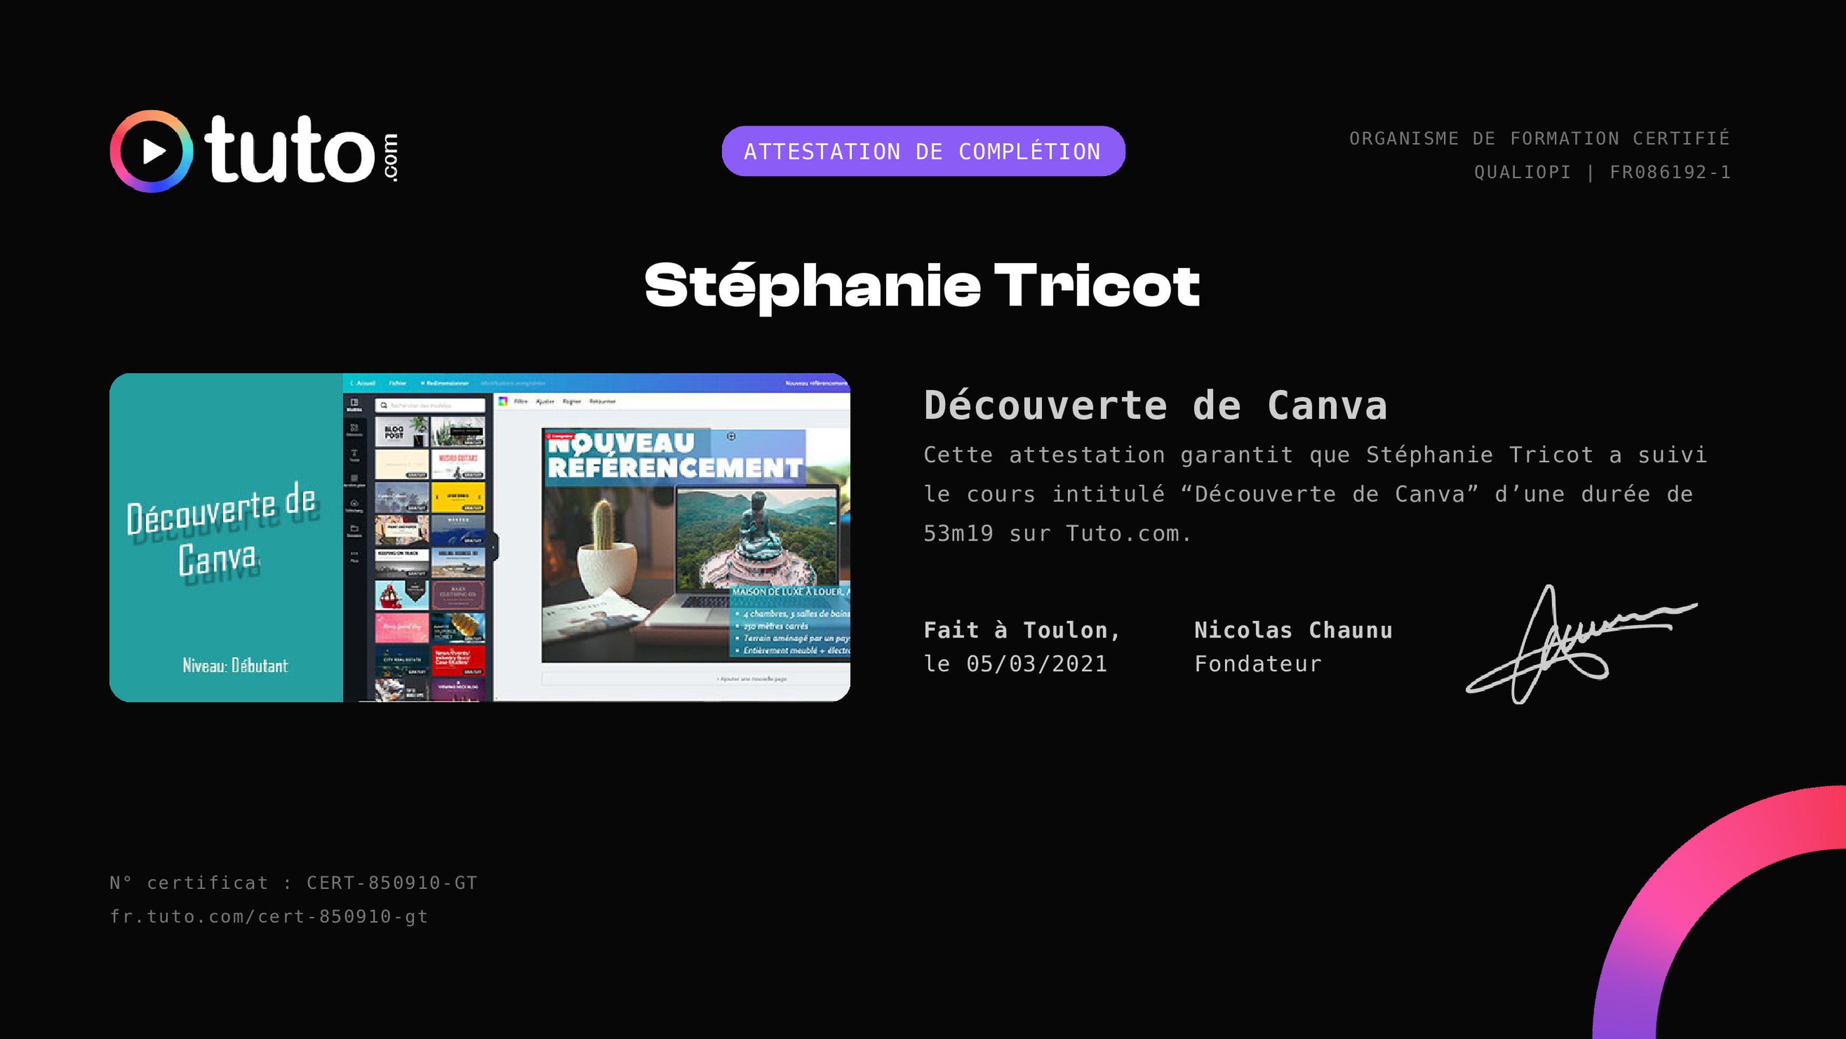This screenshot has height=1039, width=1846.
Task: Click 'N° certificat : CERT-850910-GT' text
Action: 294,883
